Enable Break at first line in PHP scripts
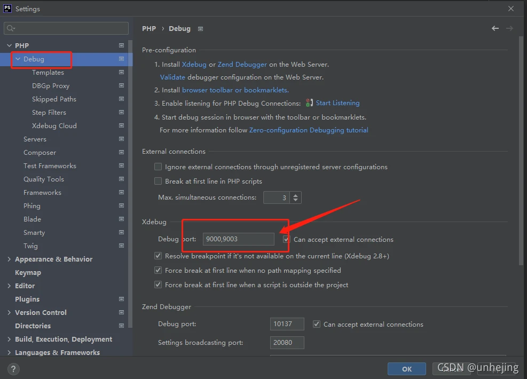The width and height of the screenshot is (527, 379). pyautogui.click(x=158, y=181)
